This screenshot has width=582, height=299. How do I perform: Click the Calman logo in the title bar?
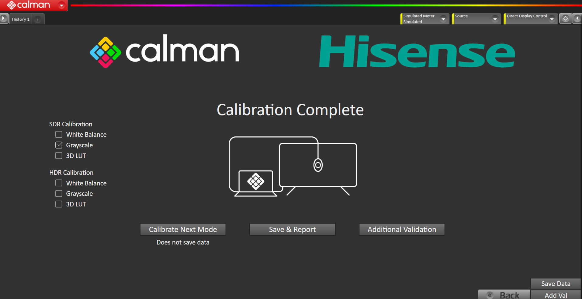[29, 5]
